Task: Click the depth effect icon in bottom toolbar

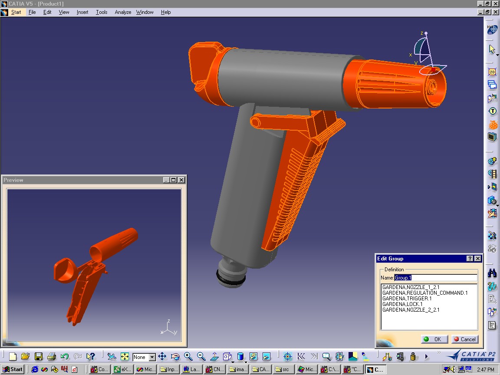Action: click(x=352, y=356)
